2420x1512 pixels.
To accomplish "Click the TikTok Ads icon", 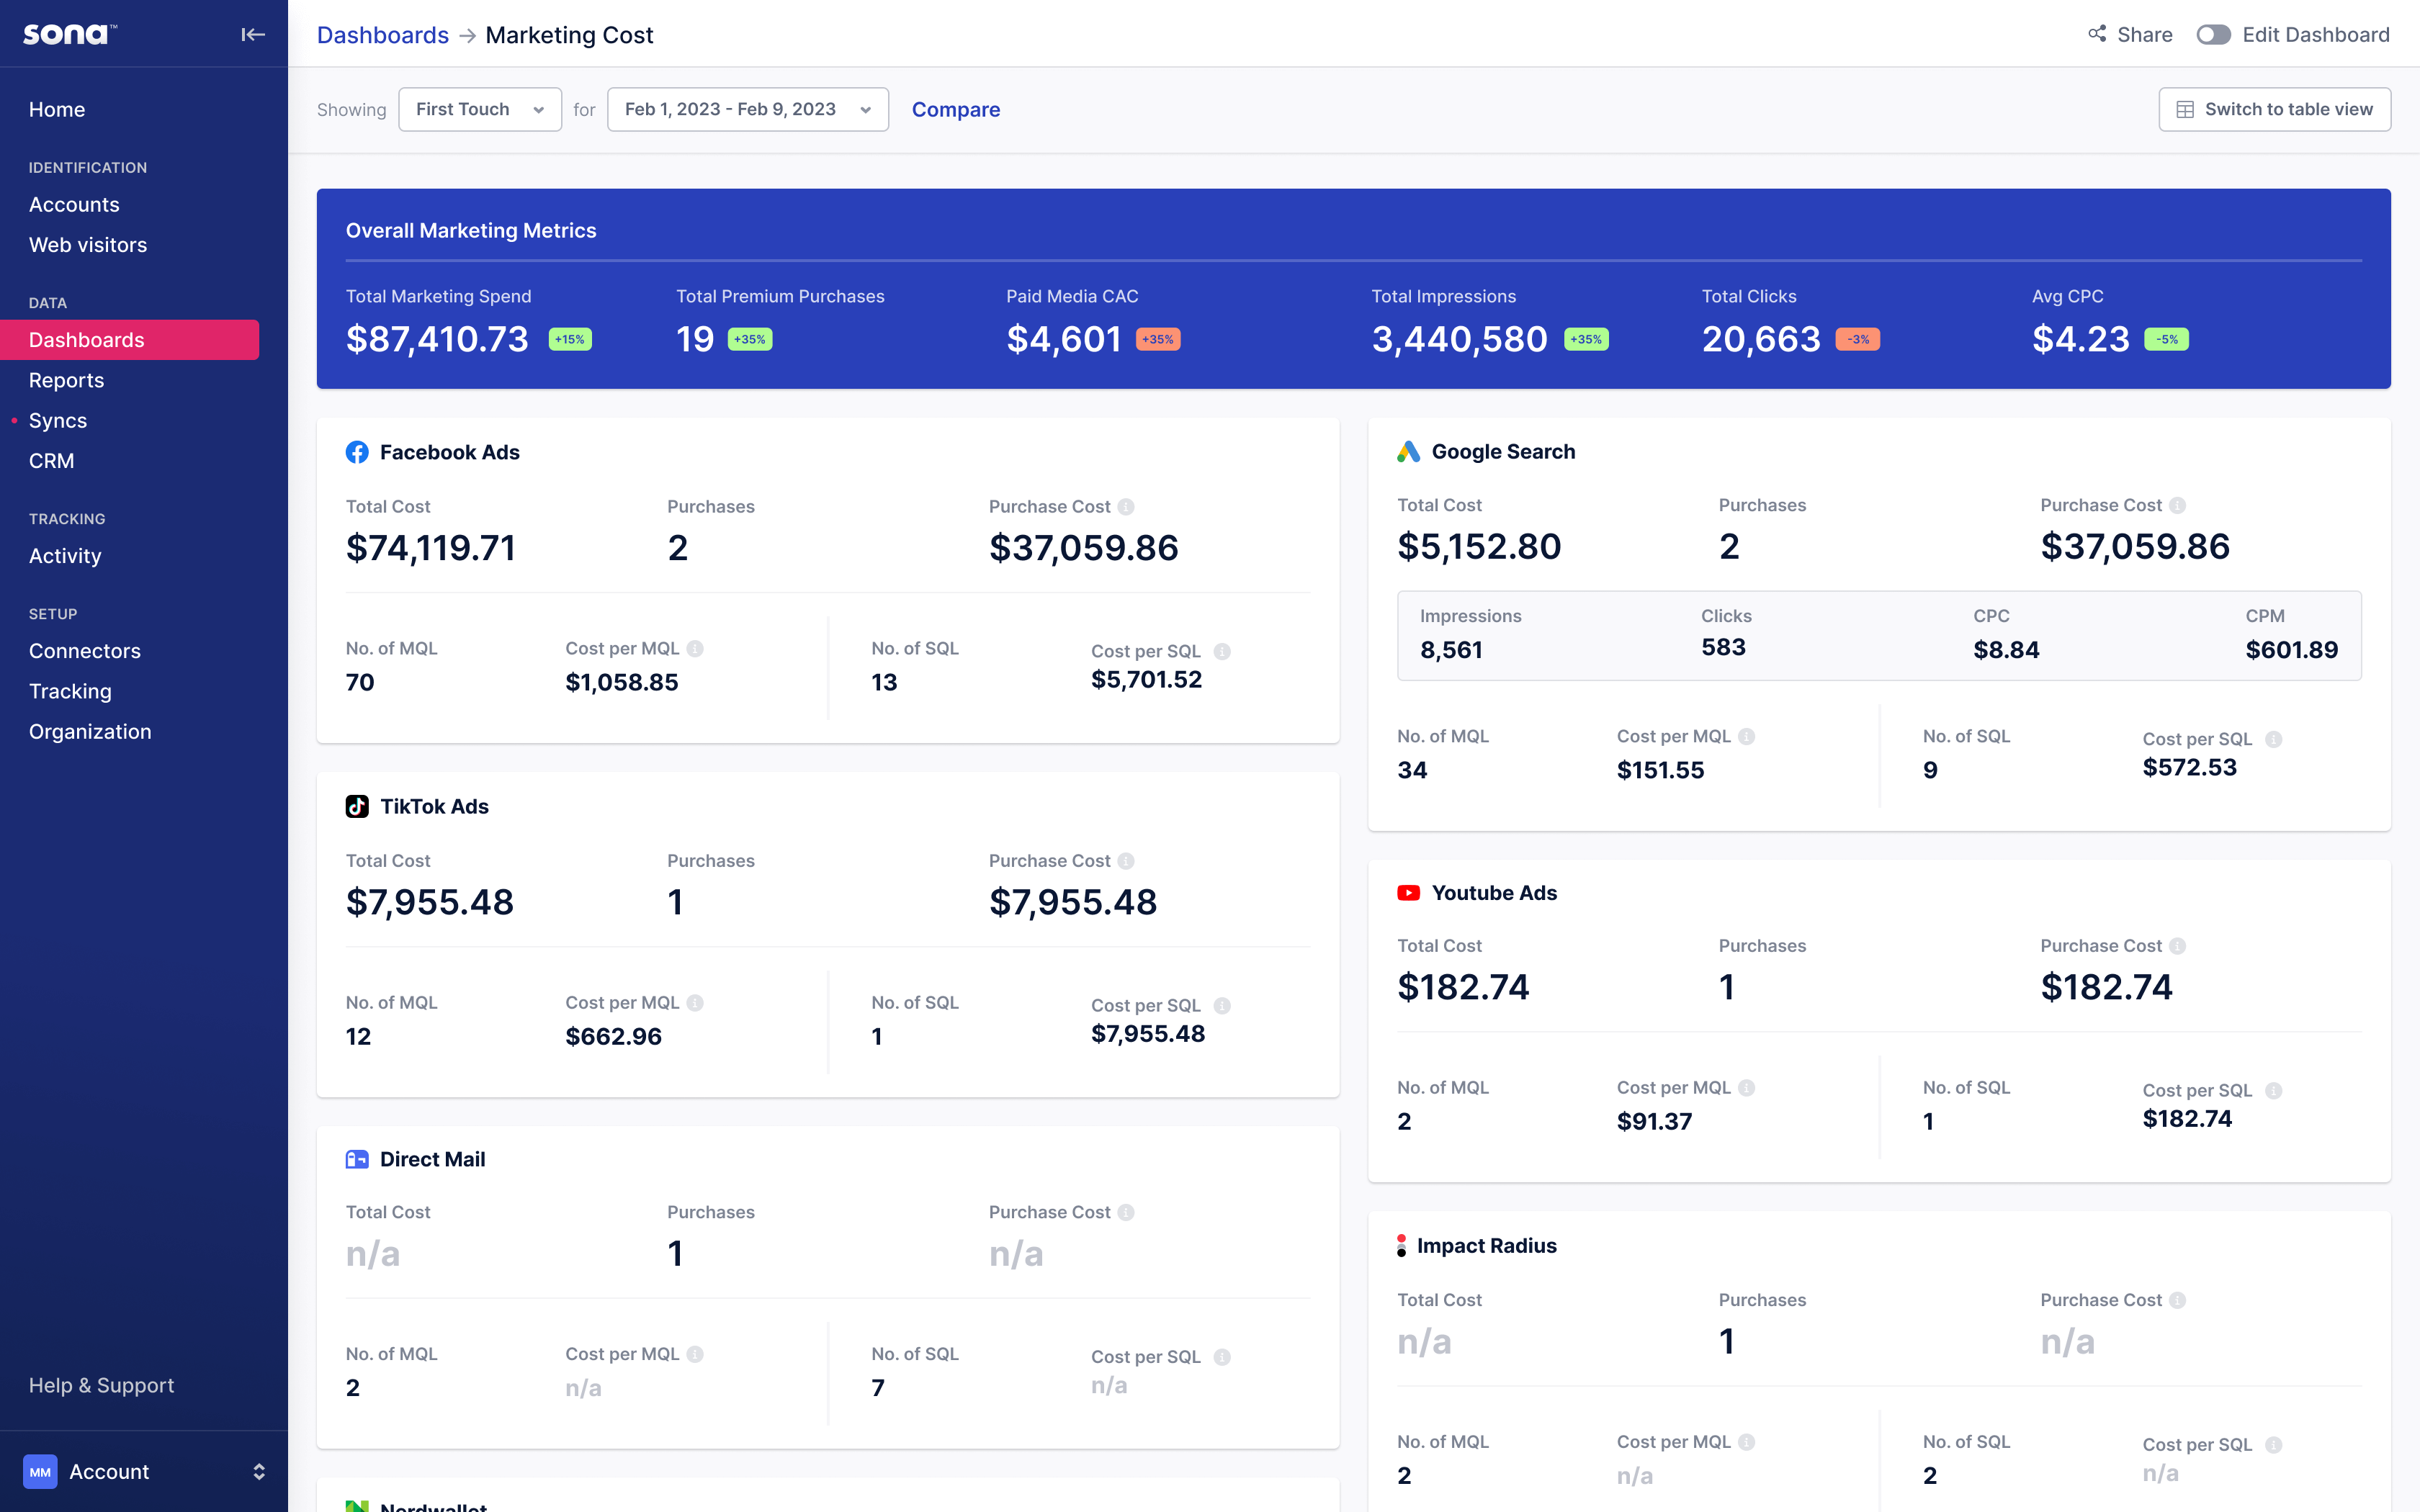I will tap(358, 806).
